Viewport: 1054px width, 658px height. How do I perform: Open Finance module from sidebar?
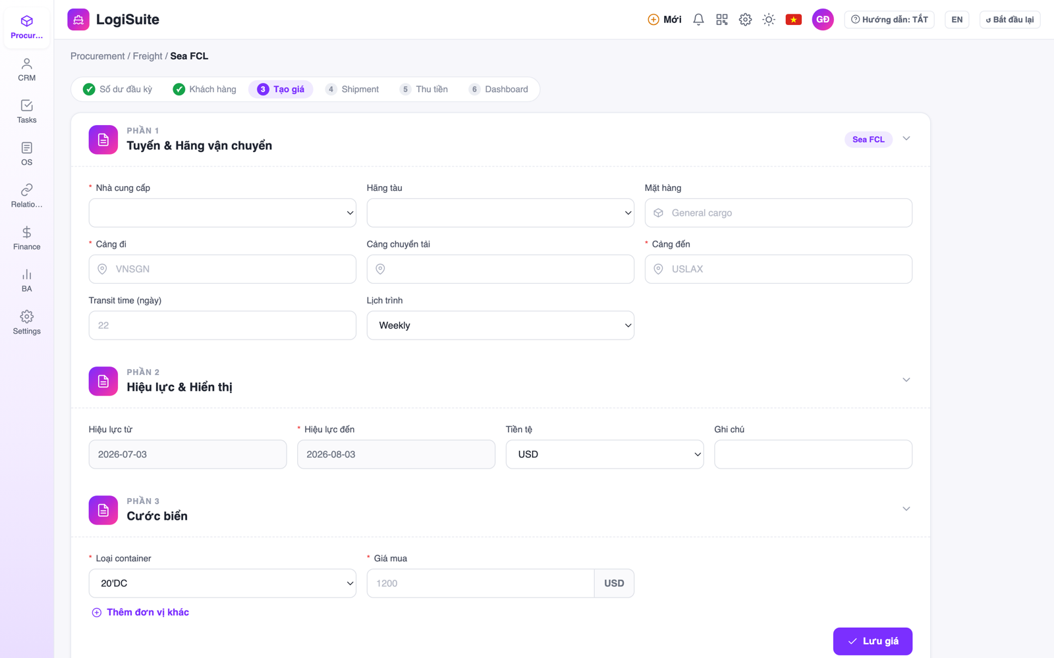(26, 238)
